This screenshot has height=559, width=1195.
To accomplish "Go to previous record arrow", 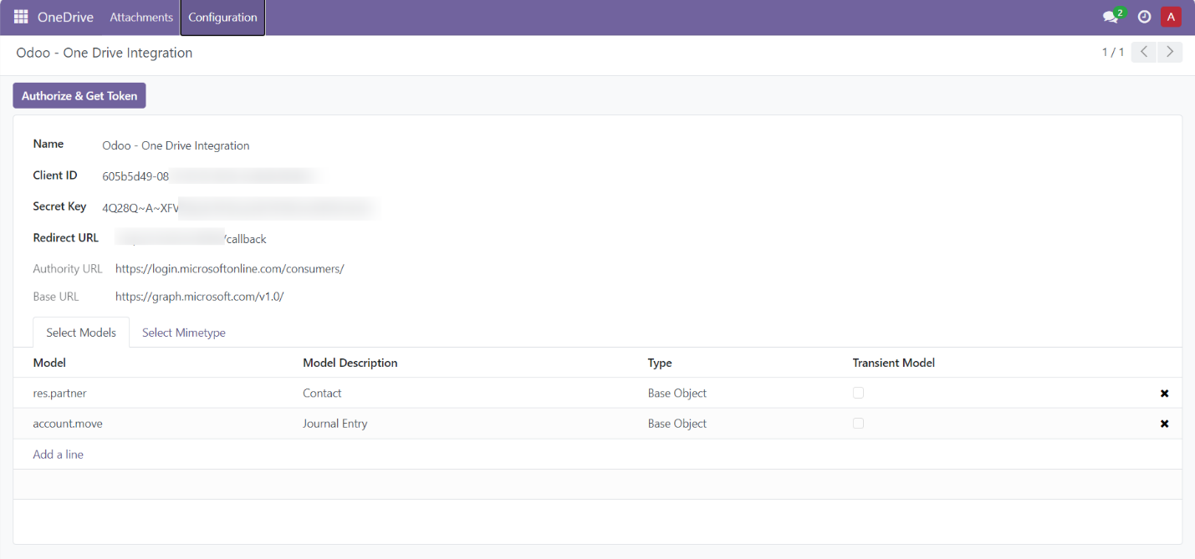I will (x=1144, y=53).
